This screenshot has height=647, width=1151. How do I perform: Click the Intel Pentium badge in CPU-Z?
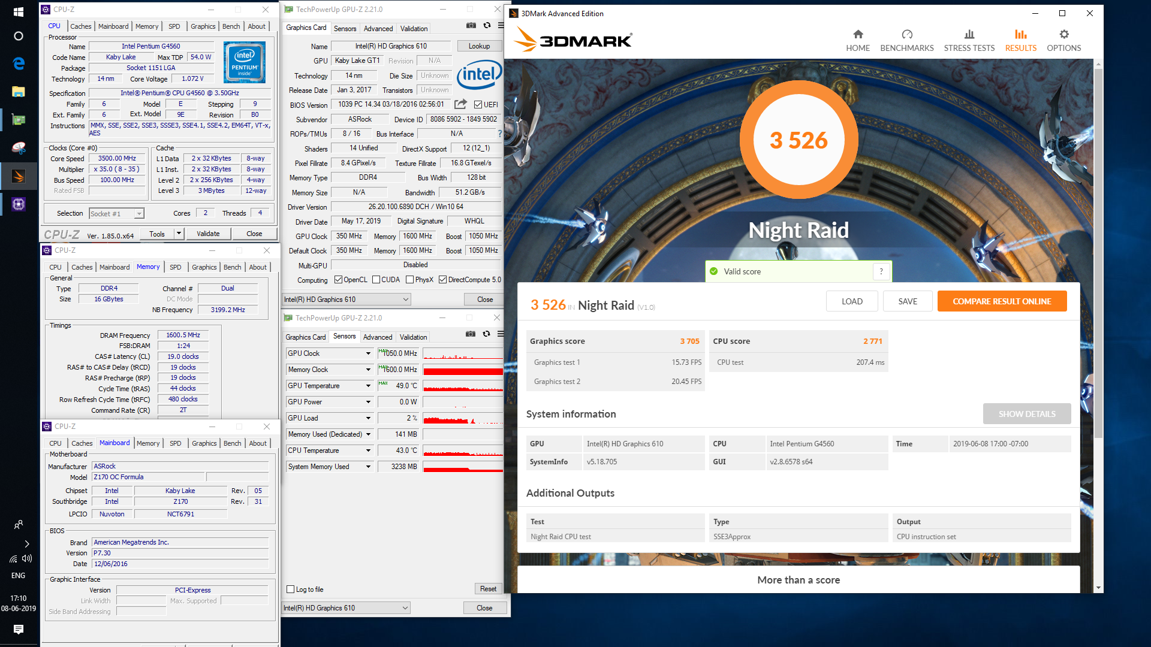click(x=245, y=62)
